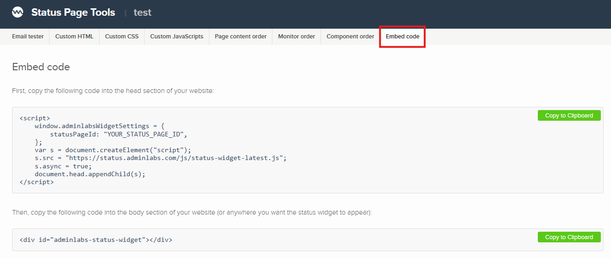Switch to the Custom HTML tab
Viewport: 611px width, 259px height.
tap(74, 37)
